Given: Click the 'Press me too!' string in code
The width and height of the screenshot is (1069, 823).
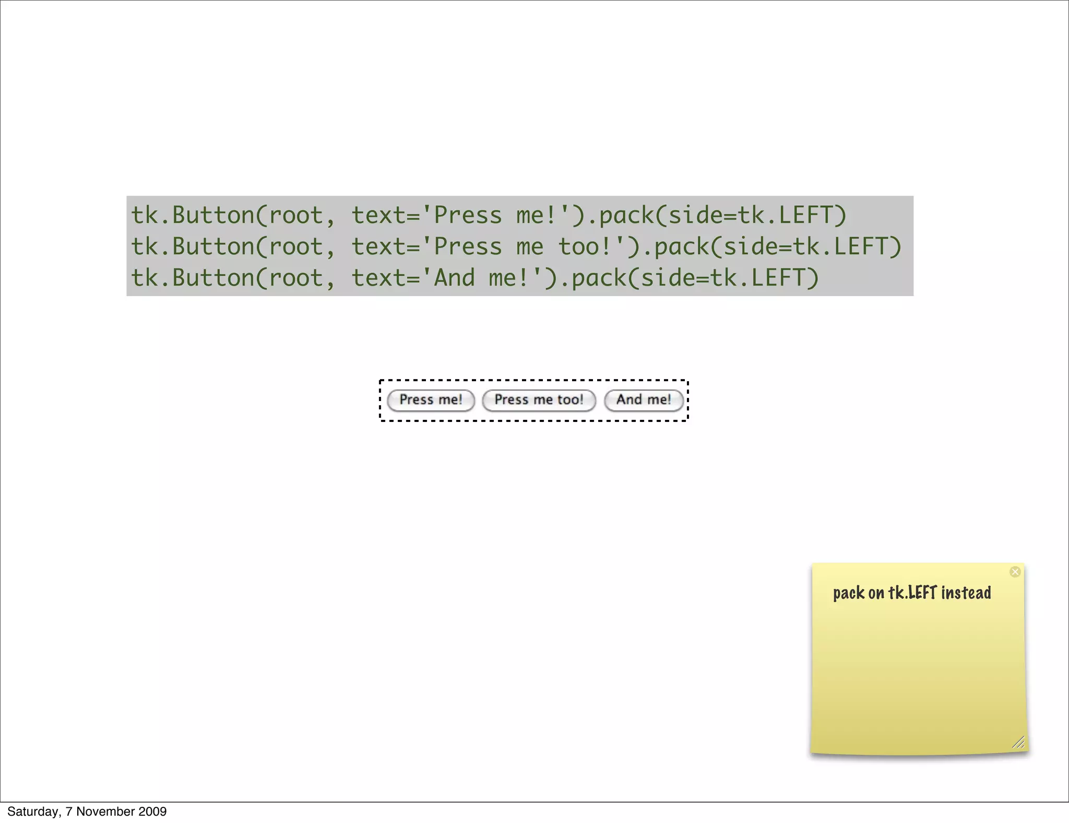Looking at the screenshot, I should pos(521,246).
